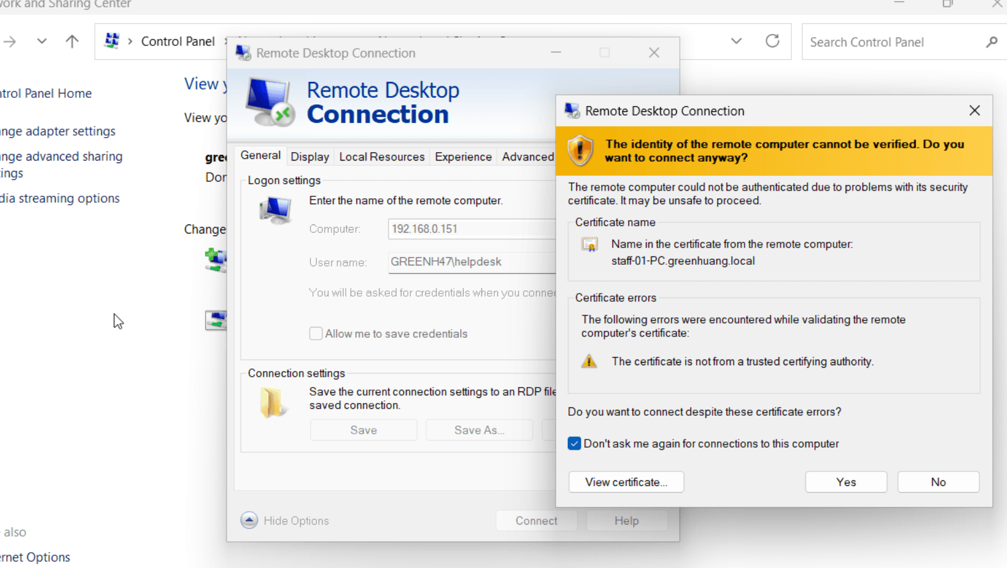The image size is (1007, 568).
Task: Click the yellow security shield warning icon
Action: pos(580,150)
